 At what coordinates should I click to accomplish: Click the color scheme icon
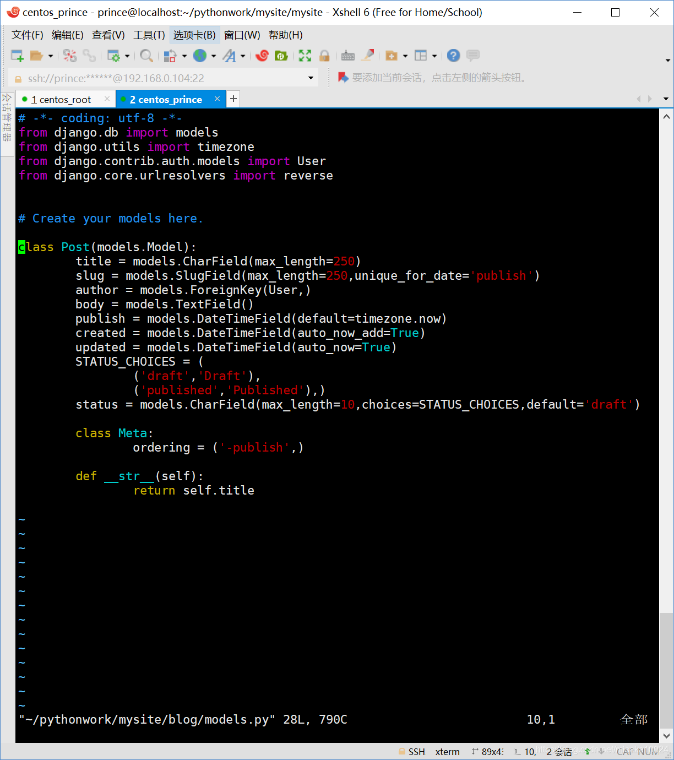point(170,56)
